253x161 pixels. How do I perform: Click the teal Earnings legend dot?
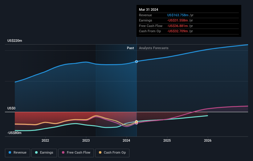click(x=36, y=152)
